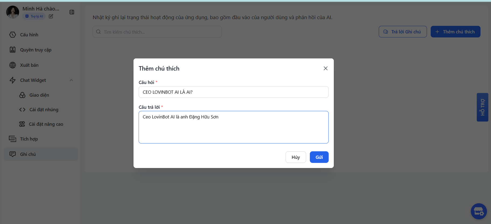Click the Thêm chú thích button
The image size is (491, 224).
point(455,32)
